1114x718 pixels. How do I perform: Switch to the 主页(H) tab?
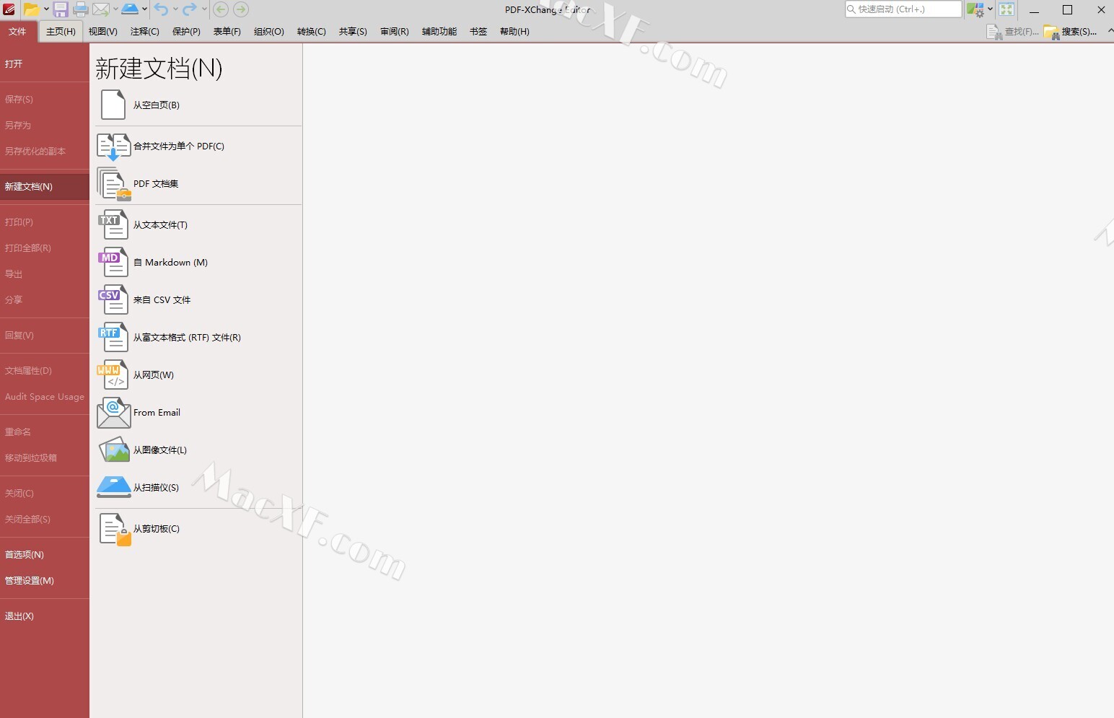pos(61,32)
